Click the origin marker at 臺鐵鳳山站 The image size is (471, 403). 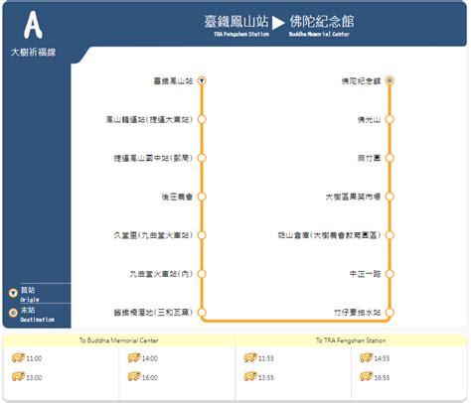202,80
